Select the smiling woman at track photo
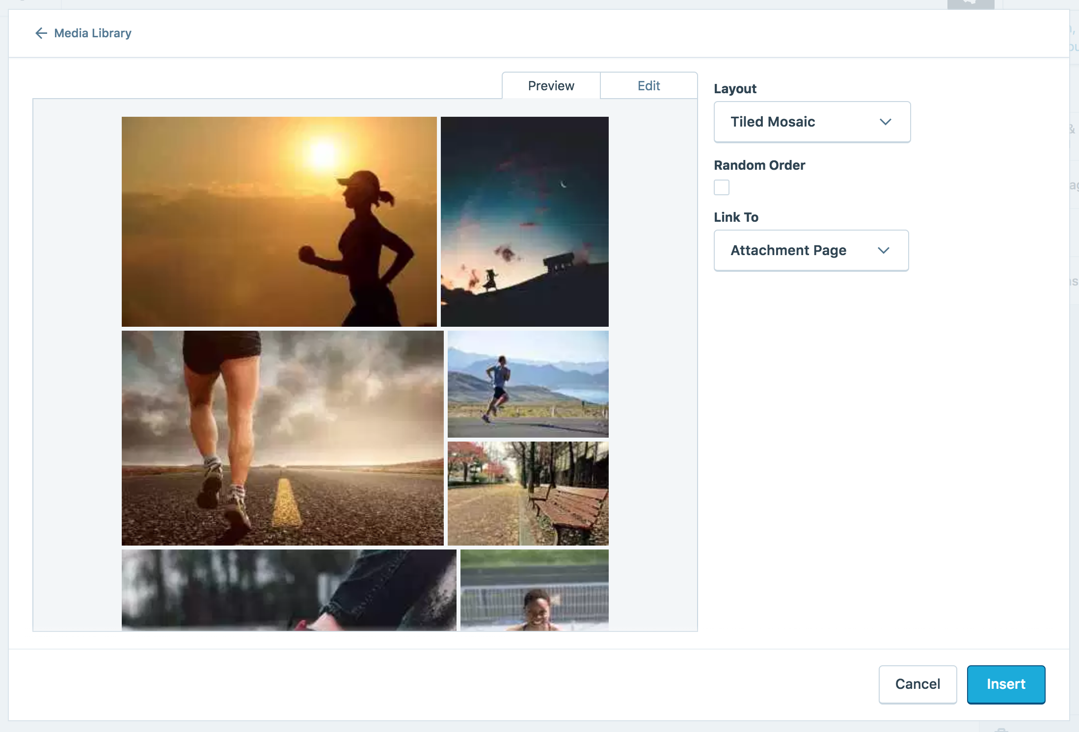Screen dimensions: 1079x732 [x=534, y=590]
